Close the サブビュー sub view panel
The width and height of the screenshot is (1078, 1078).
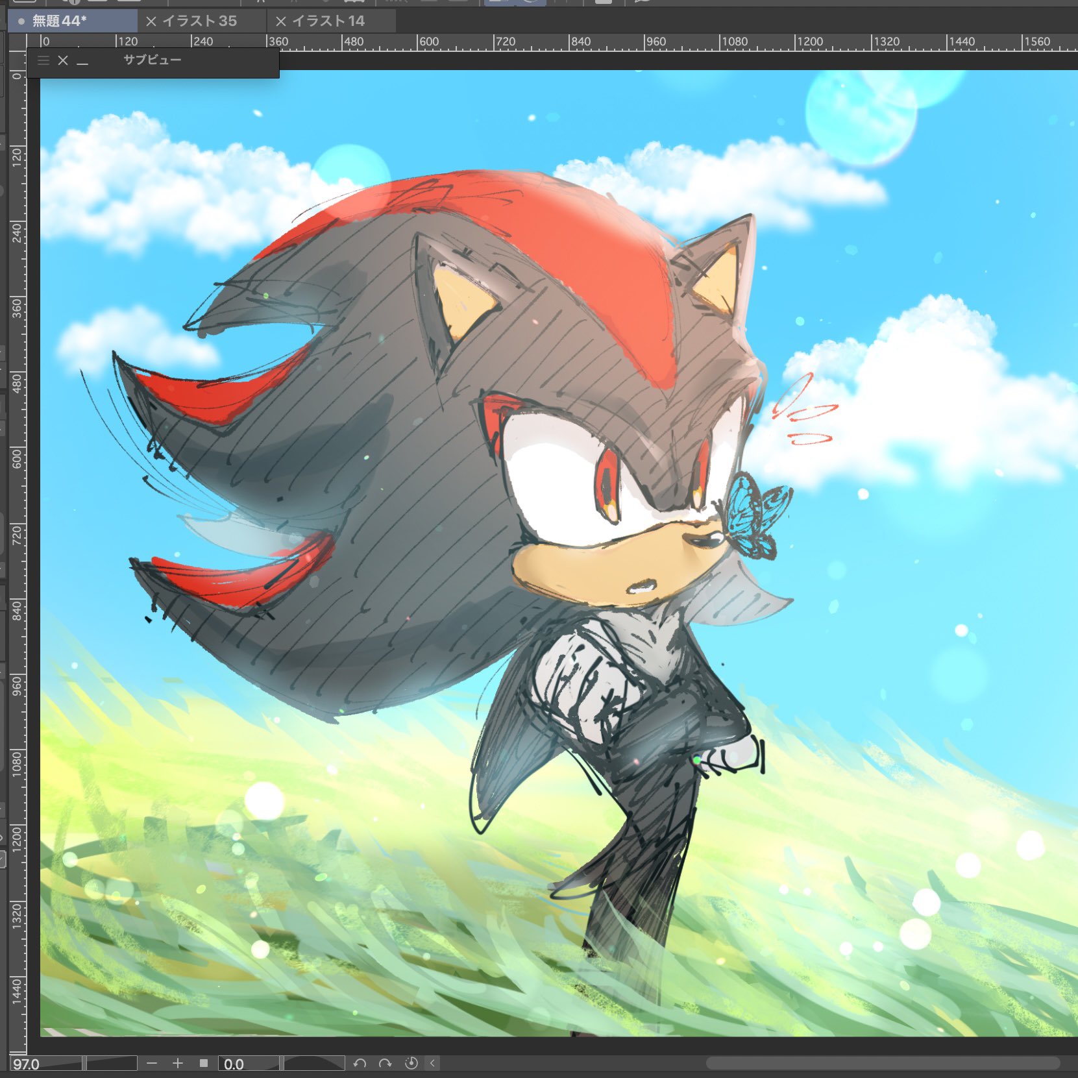tap(63, 60)
